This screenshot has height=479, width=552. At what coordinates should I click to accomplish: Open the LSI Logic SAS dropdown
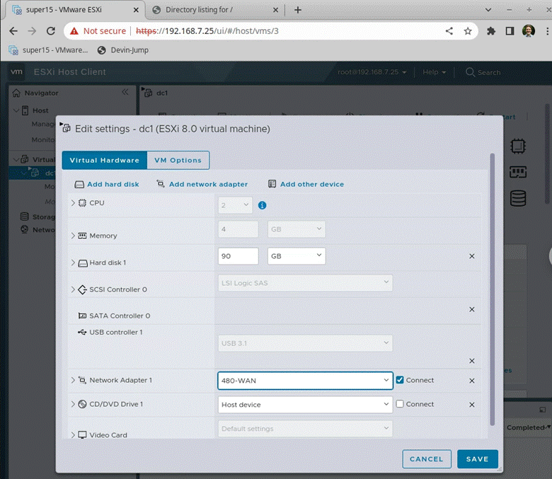pyautogui.click(x=305, y=283)
